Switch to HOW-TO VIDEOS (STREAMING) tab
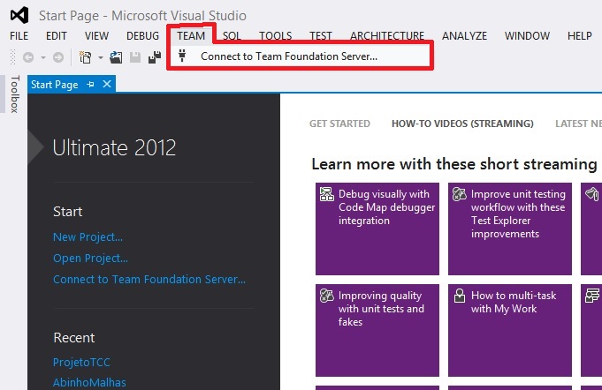The width and height of the screenshot is (602, 390). click(462, 124)
